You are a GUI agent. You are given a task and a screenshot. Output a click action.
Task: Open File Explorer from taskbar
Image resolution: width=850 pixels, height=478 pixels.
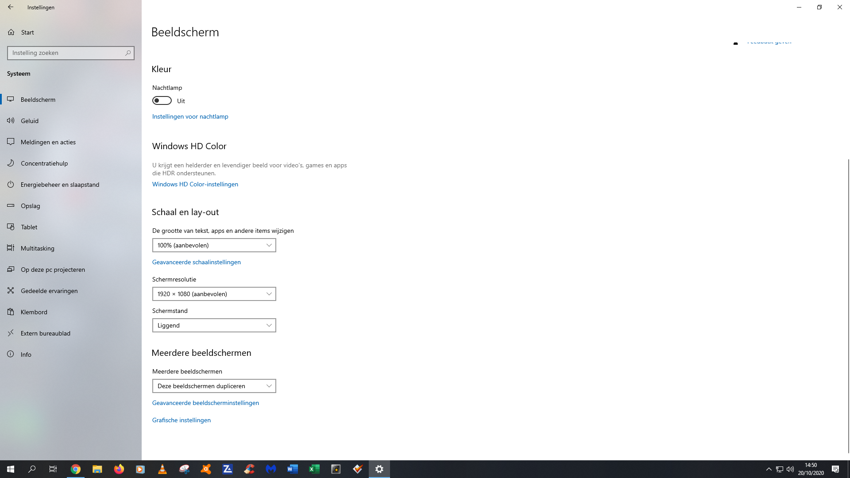click(x=97, y=469)
